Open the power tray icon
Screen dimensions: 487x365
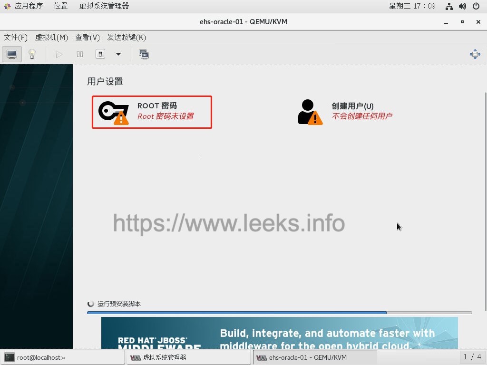coord(476,6)
